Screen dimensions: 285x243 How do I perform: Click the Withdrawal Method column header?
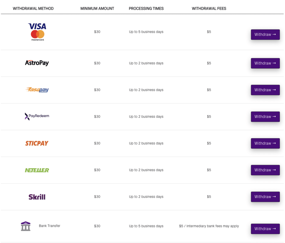[x=33, y=9]
